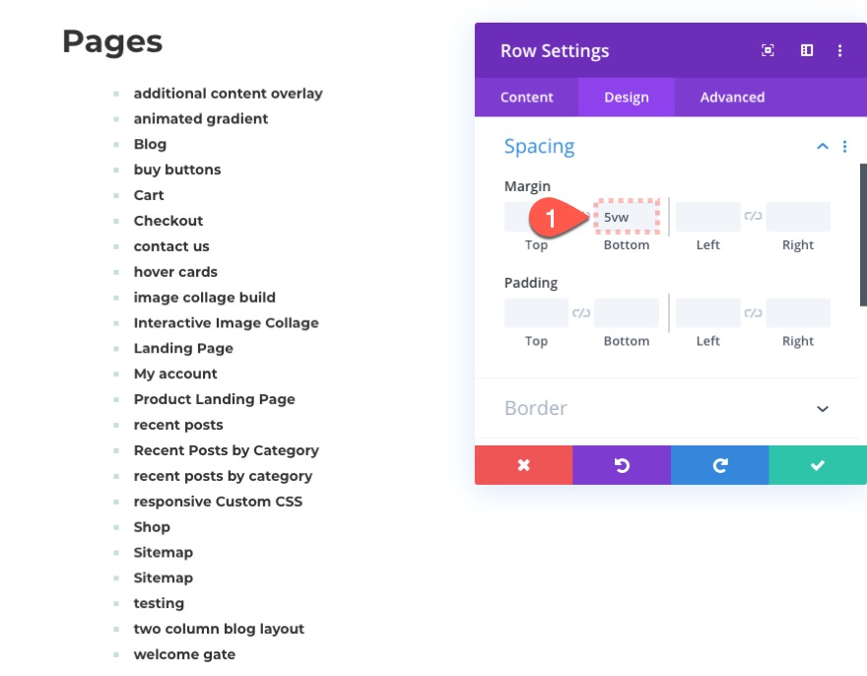This screenshot has width=867, height=676.
Task: Snap the Row Settings panel to screen side
Action: tap(806, 49)
